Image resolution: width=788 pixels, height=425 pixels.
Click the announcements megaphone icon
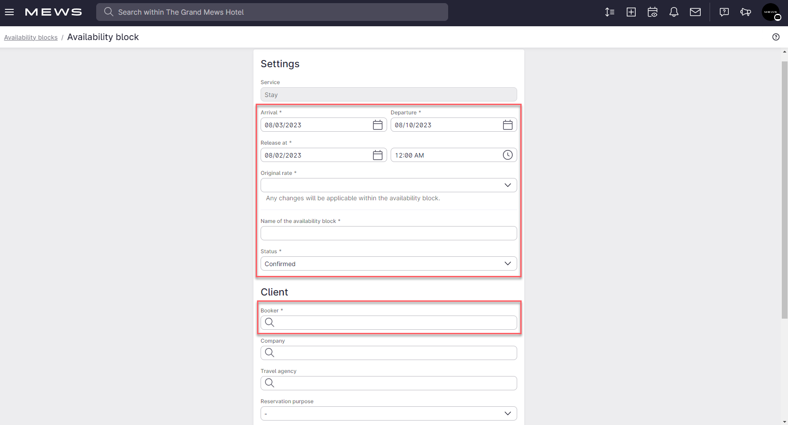[746, 12]
